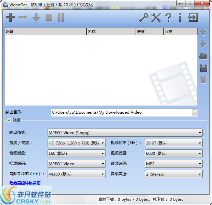The image size is (212, 205).
Task: Stop download with square stop icon
Action: [x=49, y=17]
